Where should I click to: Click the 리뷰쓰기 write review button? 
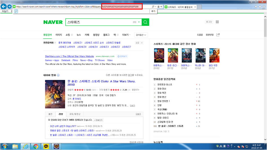click(x=98, y=120)
